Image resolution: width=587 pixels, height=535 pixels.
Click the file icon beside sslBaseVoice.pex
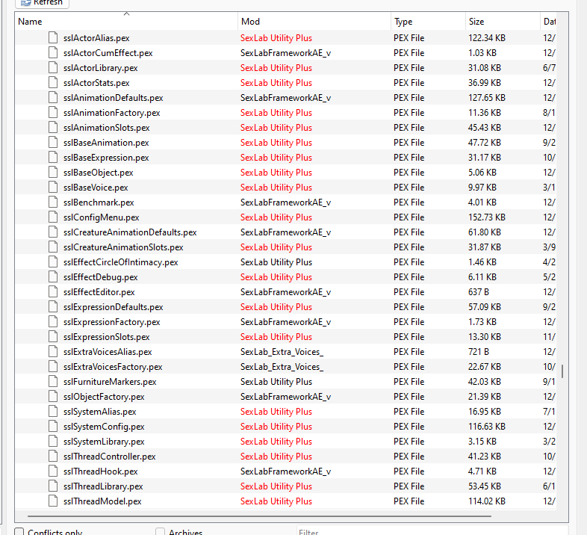click(x=53, y=188)
